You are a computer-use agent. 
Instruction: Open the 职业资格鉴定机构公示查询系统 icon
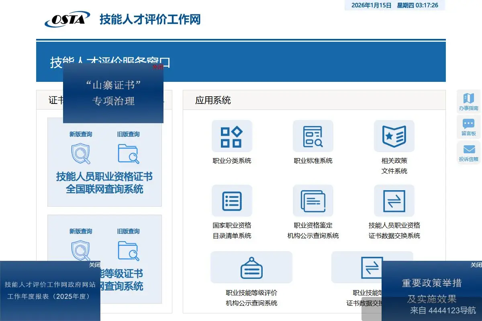click(x=313, y=201)
